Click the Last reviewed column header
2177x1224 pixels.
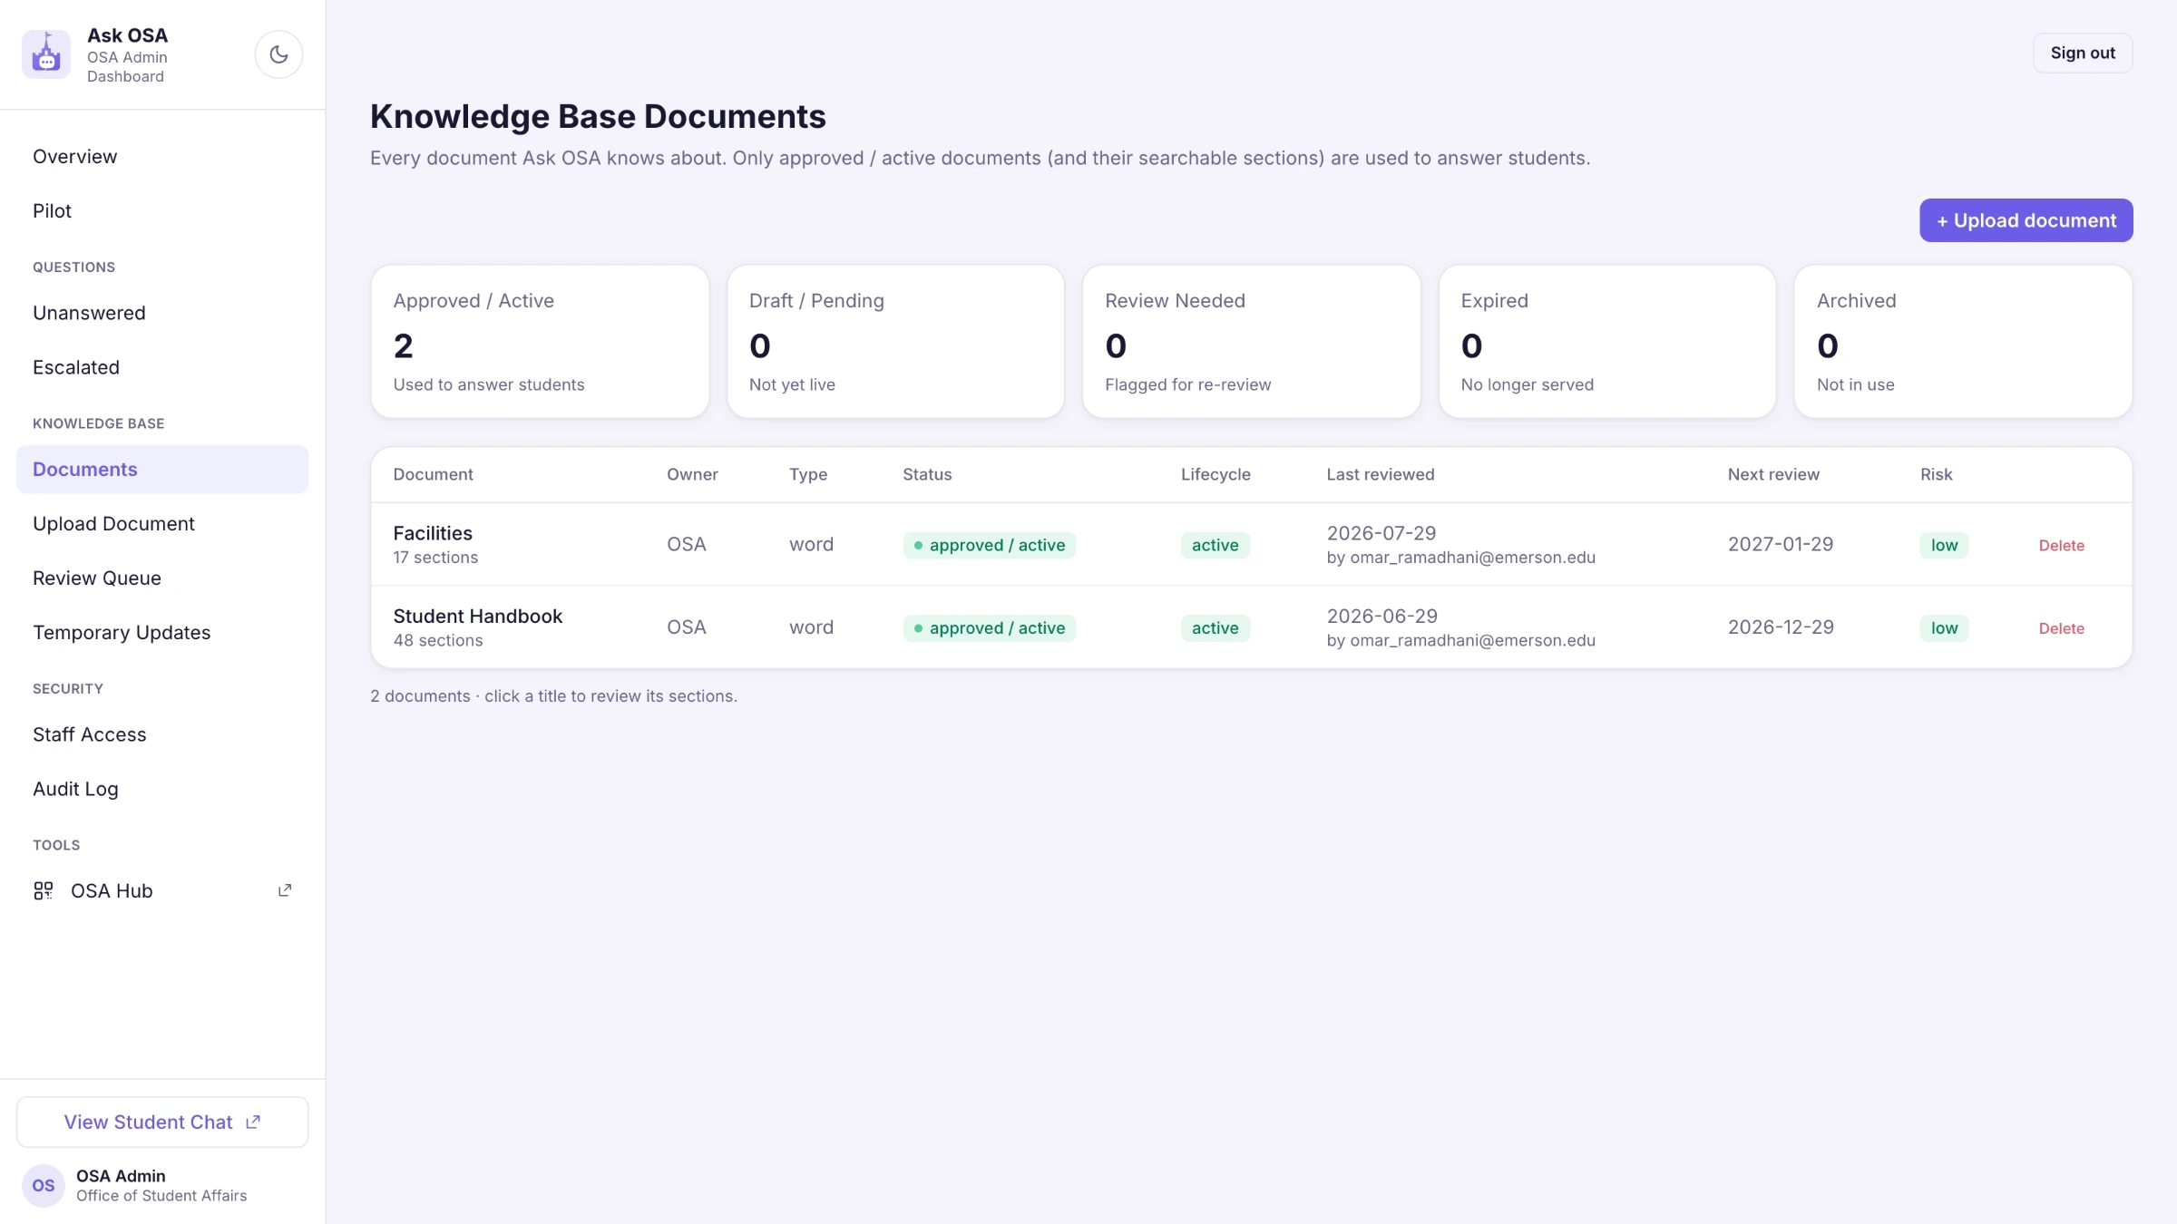(x=1380, y=474)
